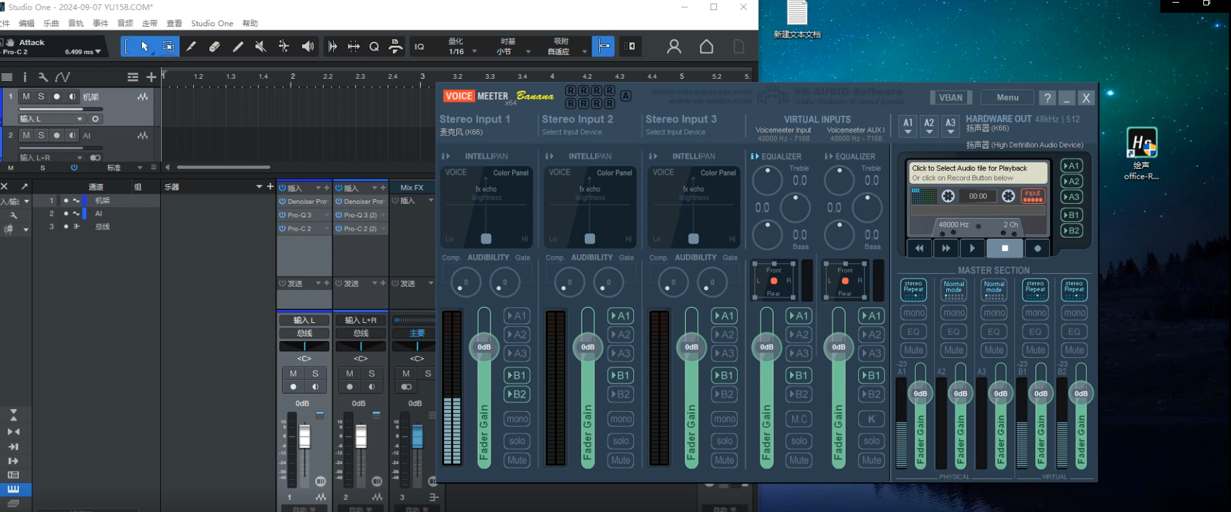Click 新建文本文档 desktop file icon
Viewport: 1231px width, 512px height.
[x=797, y=20]
